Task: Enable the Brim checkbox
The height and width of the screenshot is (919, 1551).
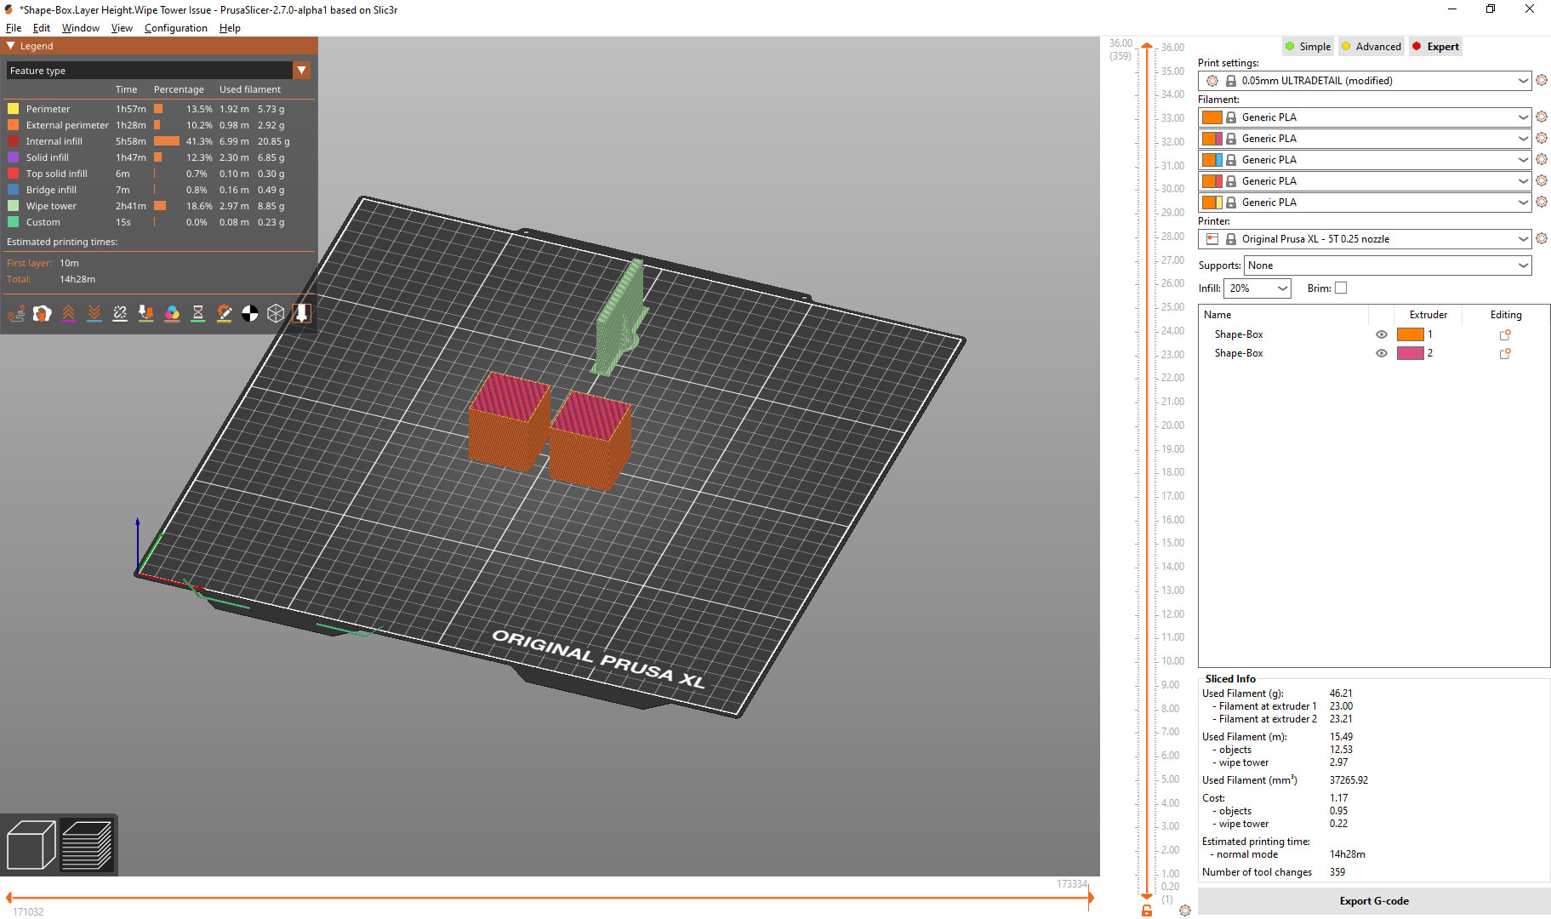Action: pos(1341,288)
